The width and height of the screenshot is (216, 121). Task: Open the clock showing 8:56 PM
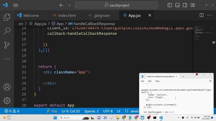206,118
